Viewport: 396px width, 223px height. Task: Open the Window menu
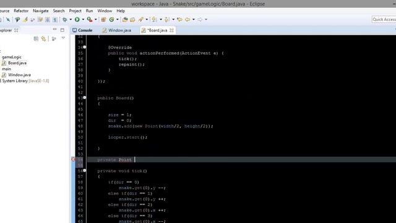105,11
